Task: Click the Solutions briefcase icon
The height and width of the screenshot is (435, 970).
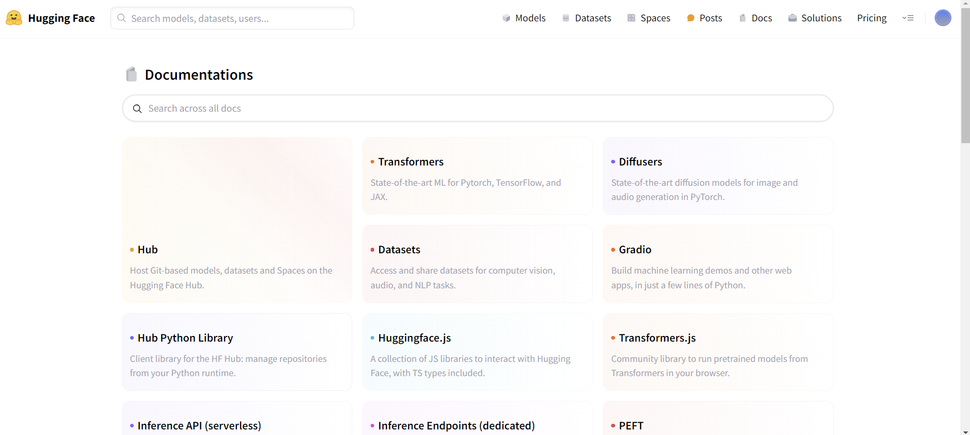Action: tap(793, 18)
